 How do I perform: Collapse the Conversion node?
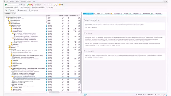pos(9,49)
